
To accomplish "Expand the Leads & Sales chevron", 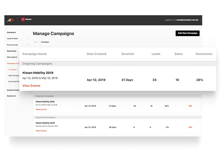I will click(x=28, y=38).
